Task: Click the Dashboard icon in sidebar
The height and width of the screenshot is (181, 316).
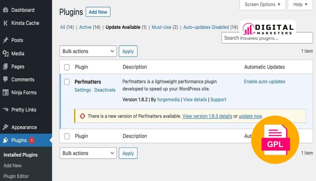Action: click(5, 10)
